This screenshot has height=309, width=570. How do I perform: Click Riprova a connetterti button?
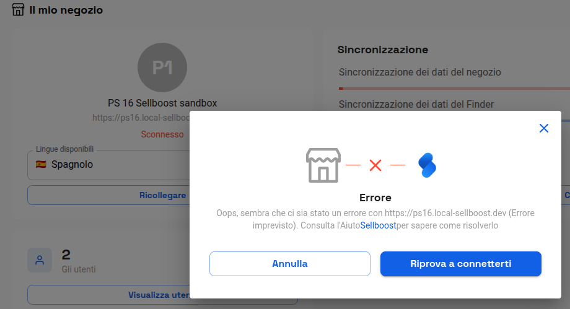[461, 264]
